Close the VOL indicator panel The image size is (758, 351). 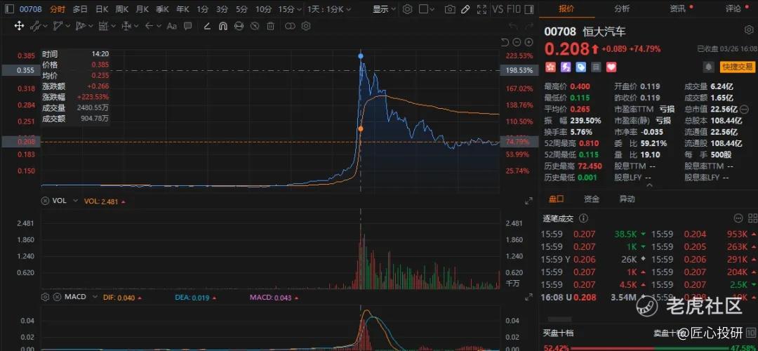pyautogui.click(x=46, y=200)
